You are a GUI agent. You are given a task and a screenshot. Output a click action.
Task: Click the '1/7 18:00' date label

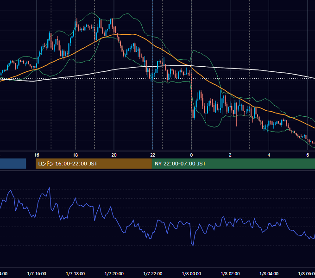coord(76,273)
